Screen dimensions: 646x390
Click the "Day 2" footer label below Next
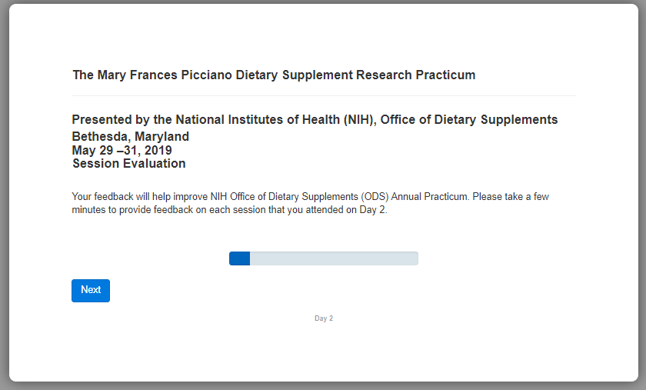point(324,318)
